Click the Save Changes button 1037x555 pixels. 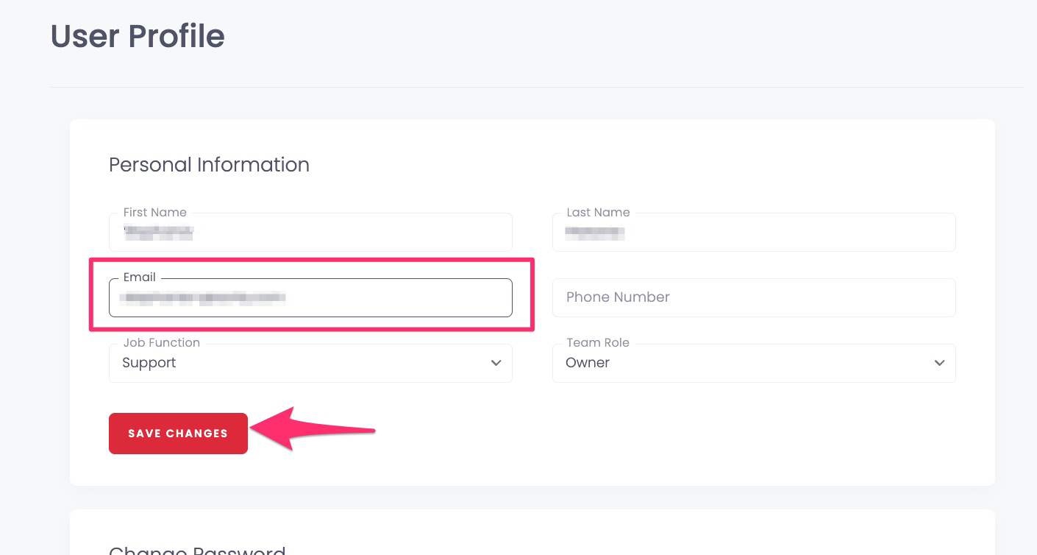[x=178, y=434]
